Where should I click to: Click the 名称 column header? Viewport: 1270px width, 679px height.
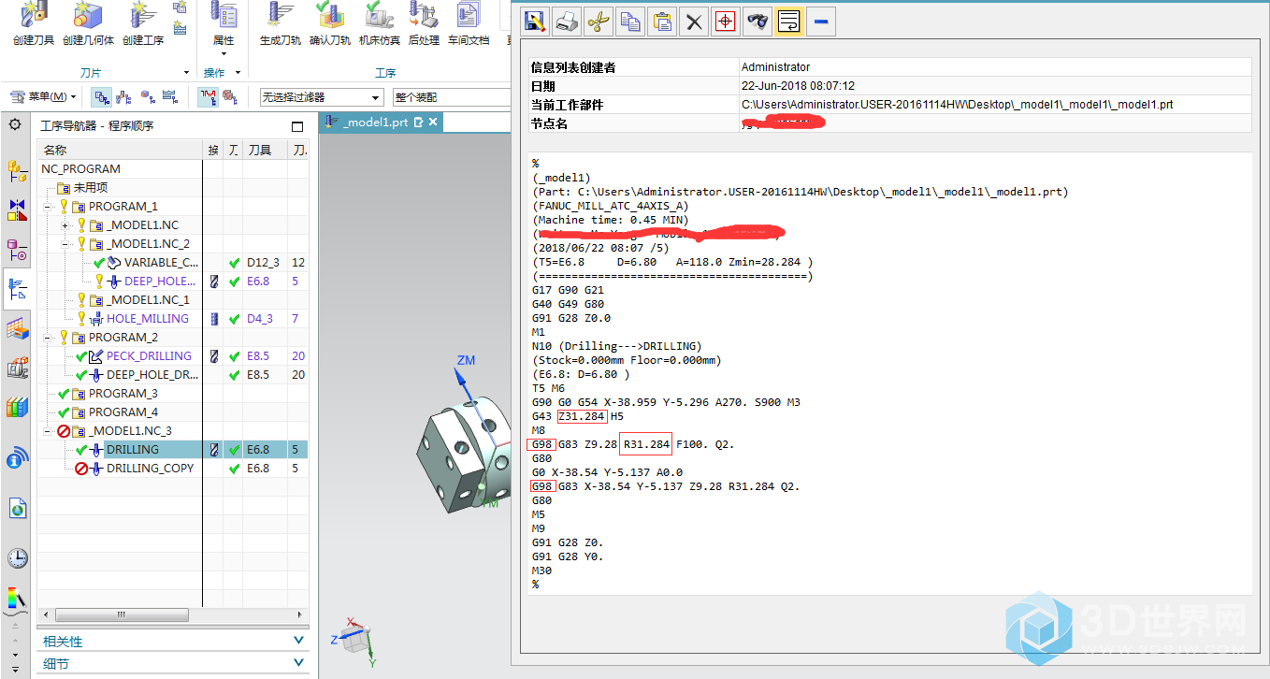coord(120,150)
